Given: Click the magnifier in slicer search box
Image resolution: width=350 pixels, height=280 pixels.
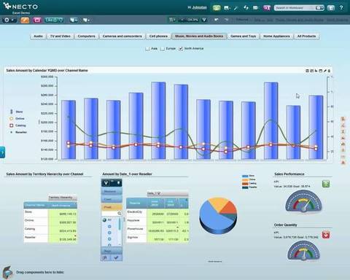Looking at the screenshot, I should [120, 213].
